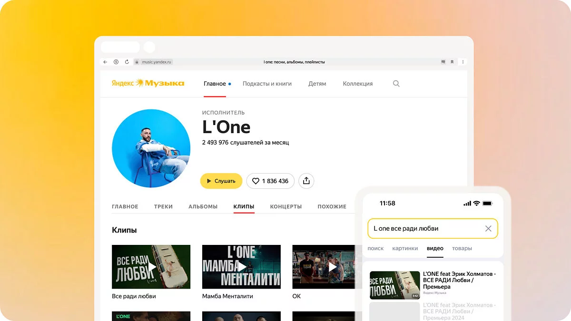Click the Яндекс Музыка logo

148,83
